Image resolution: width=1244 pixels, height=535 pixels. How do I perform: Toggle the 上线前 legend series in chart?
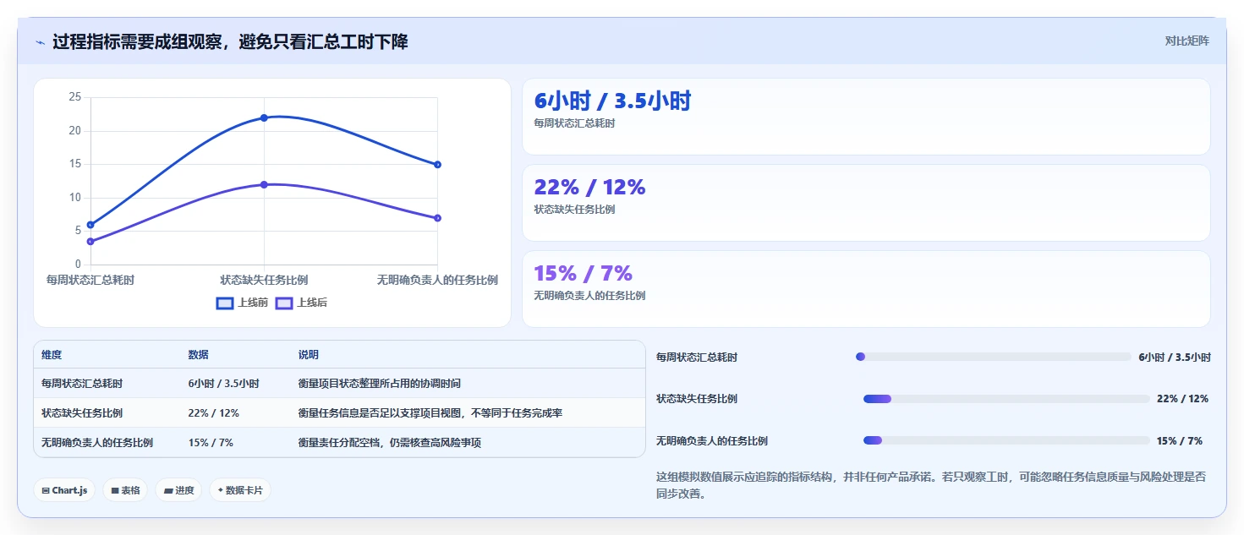click(242, 303)
